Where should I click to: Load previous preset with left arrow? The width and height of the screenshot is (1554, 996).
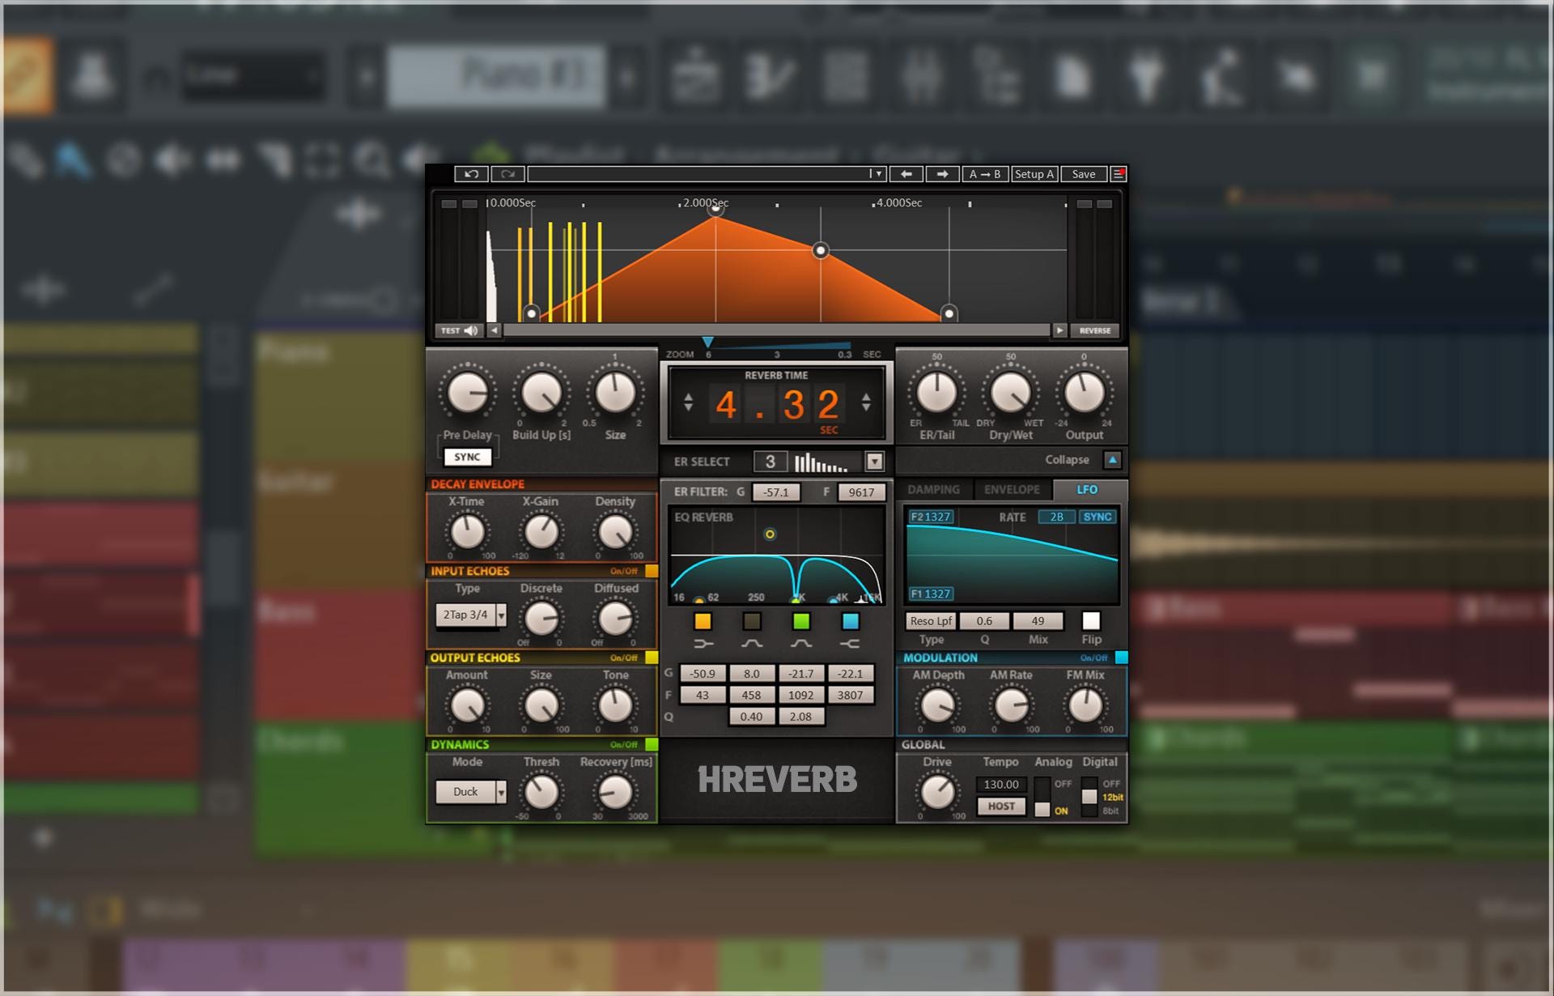[906, 174]
